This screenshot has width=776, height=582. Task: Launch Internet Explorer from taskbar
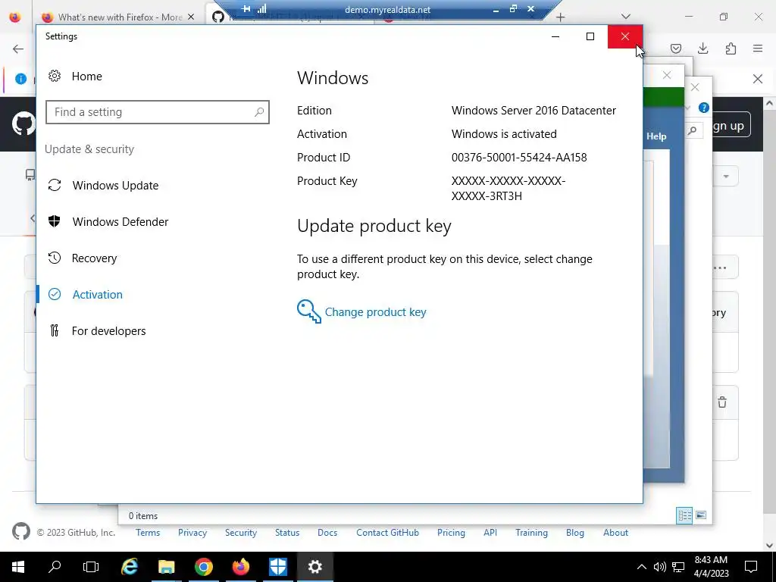(x=129, y=567)
